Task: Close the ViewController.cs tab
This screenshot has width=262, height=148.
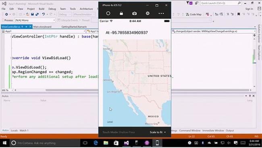Action: click(30, 27)
